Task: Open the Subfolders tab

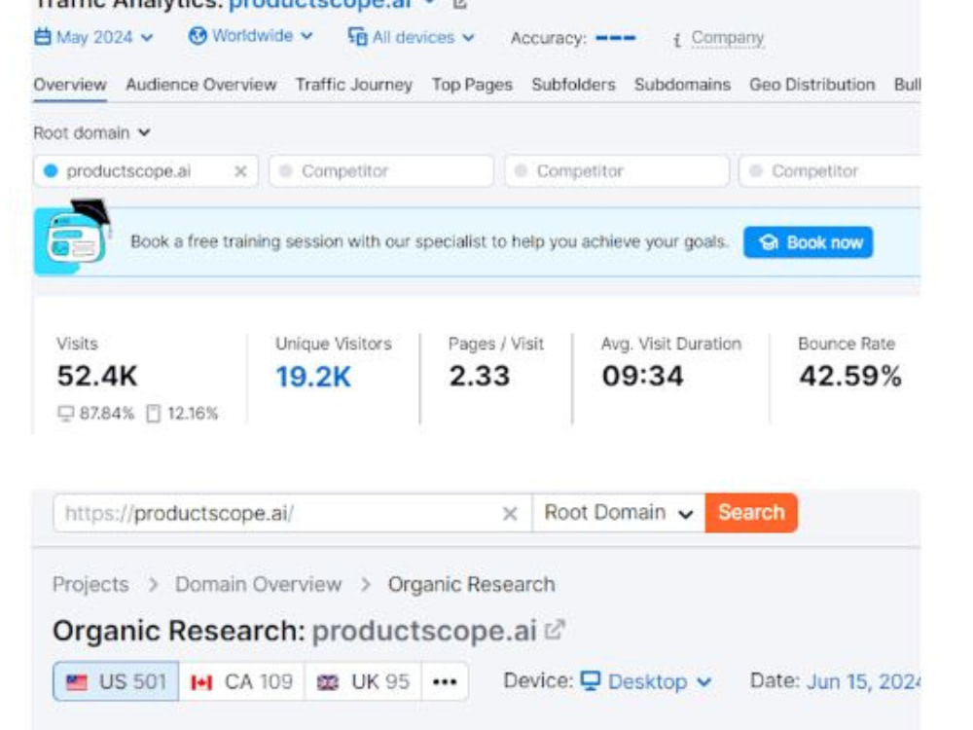Action: tap(573, 85)
